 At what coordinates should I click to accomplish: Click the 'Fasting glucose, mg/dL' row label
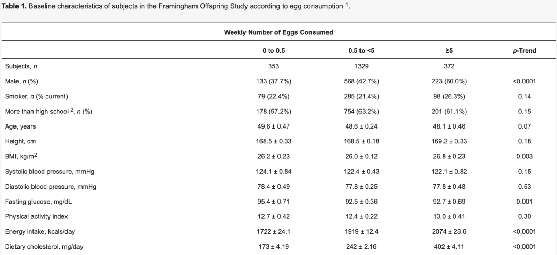coord(35,202)
